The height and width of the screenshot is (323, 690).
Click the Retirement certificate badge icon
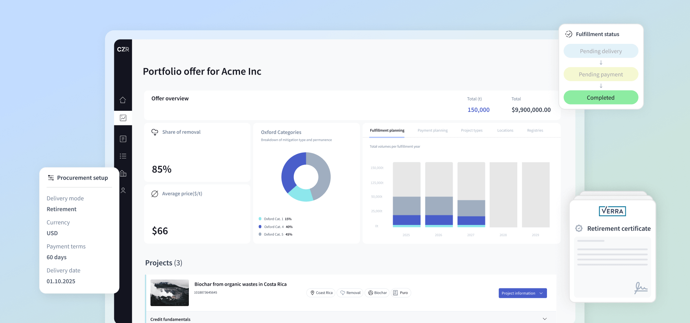click(x=579, y=228)
